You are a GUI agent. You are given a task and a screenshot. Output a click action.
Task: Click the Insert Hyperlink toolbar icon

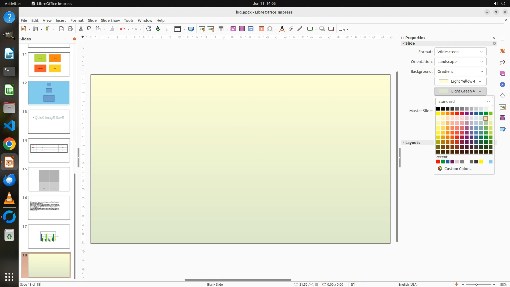pos(291,29)
